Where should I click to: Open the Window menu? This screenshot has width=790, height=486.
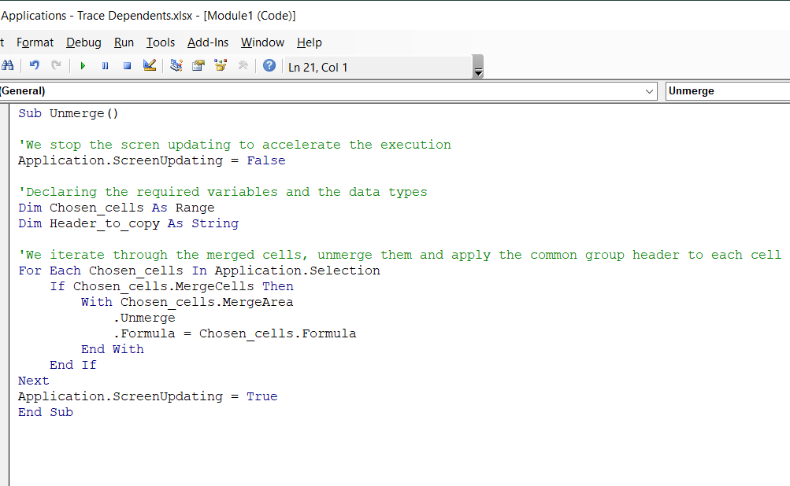tap(262, 42)
